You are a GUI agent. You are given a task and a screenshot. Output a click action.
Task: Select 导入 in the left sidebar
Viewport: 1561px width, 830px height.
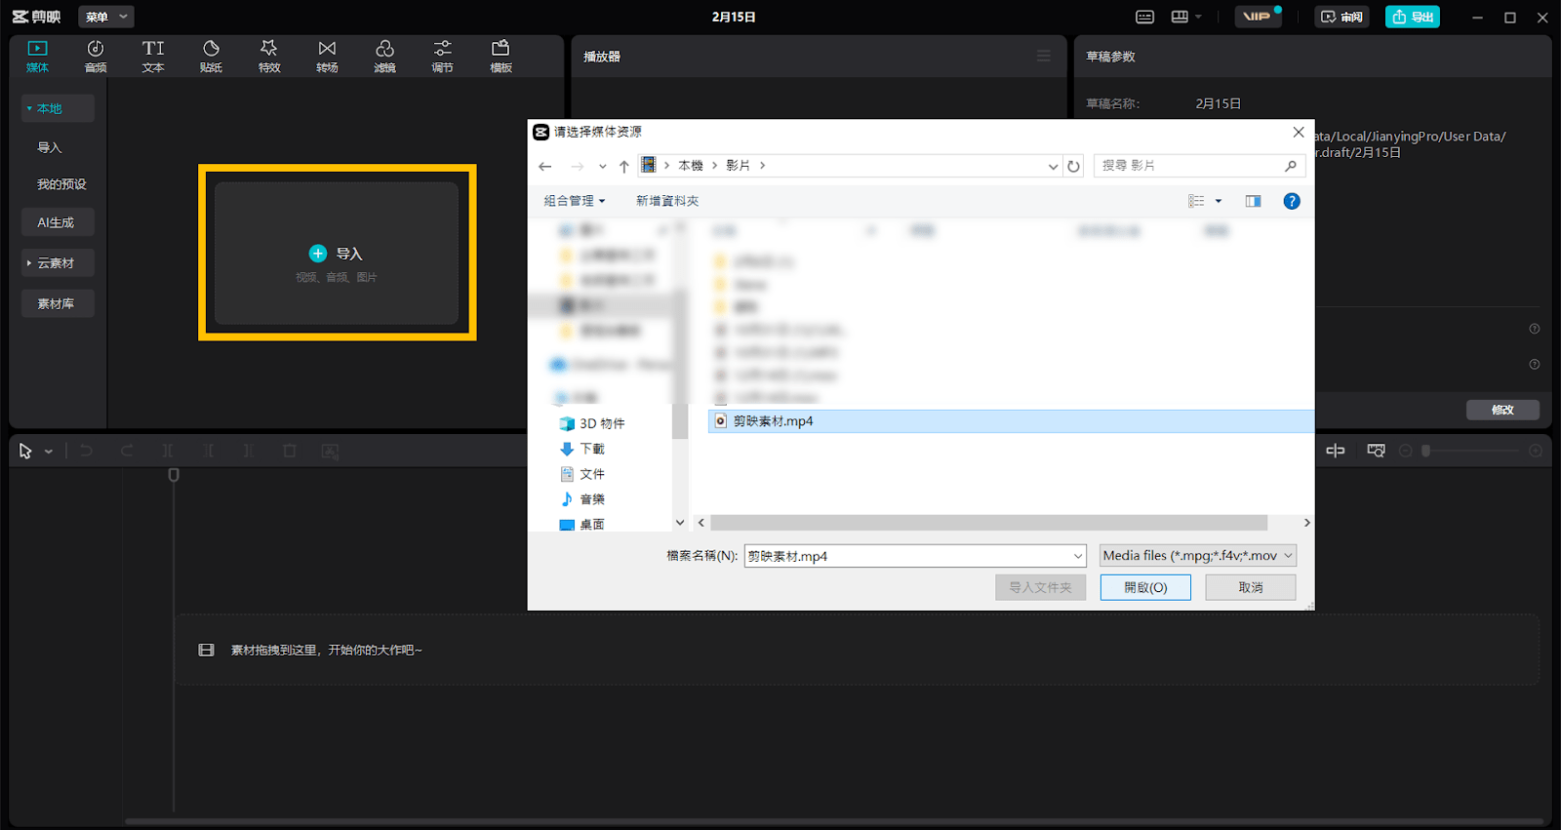point(49,147)
